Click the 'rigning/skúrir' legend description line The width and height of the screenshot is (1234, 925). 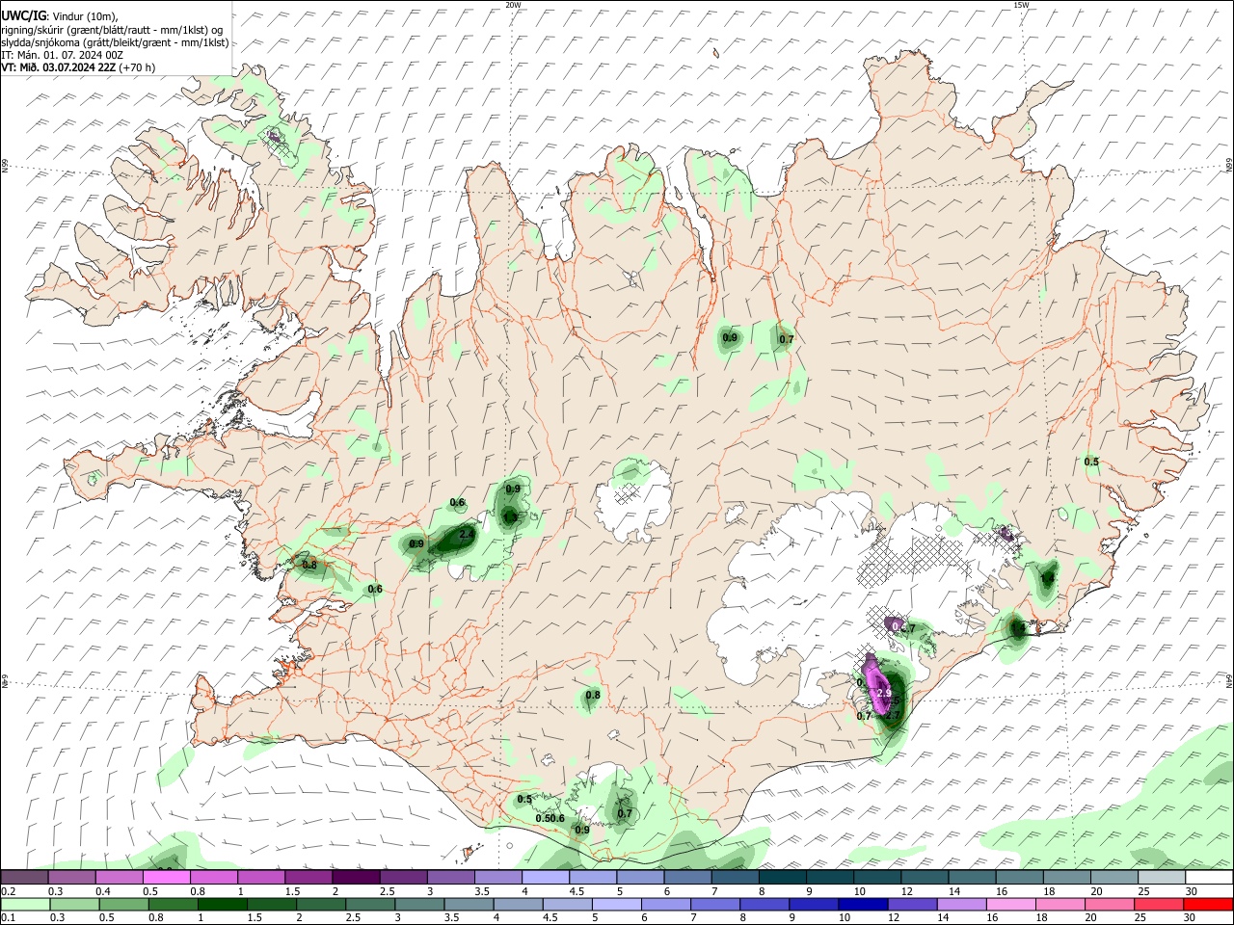112,30
